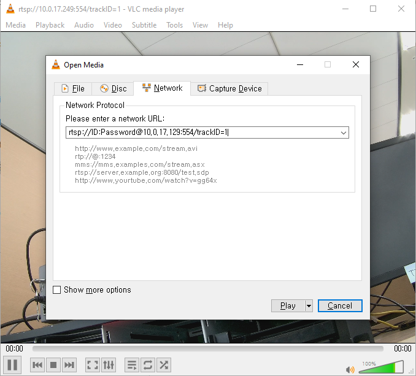Click the example text rtp://@:1234
This screenshot has width=416, height=376.
(x=95, y=156)
